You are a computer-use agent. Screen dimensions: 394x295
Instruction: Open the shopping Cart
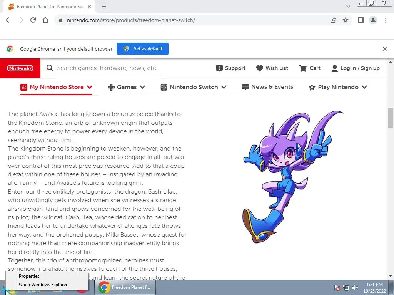[310, 68]
